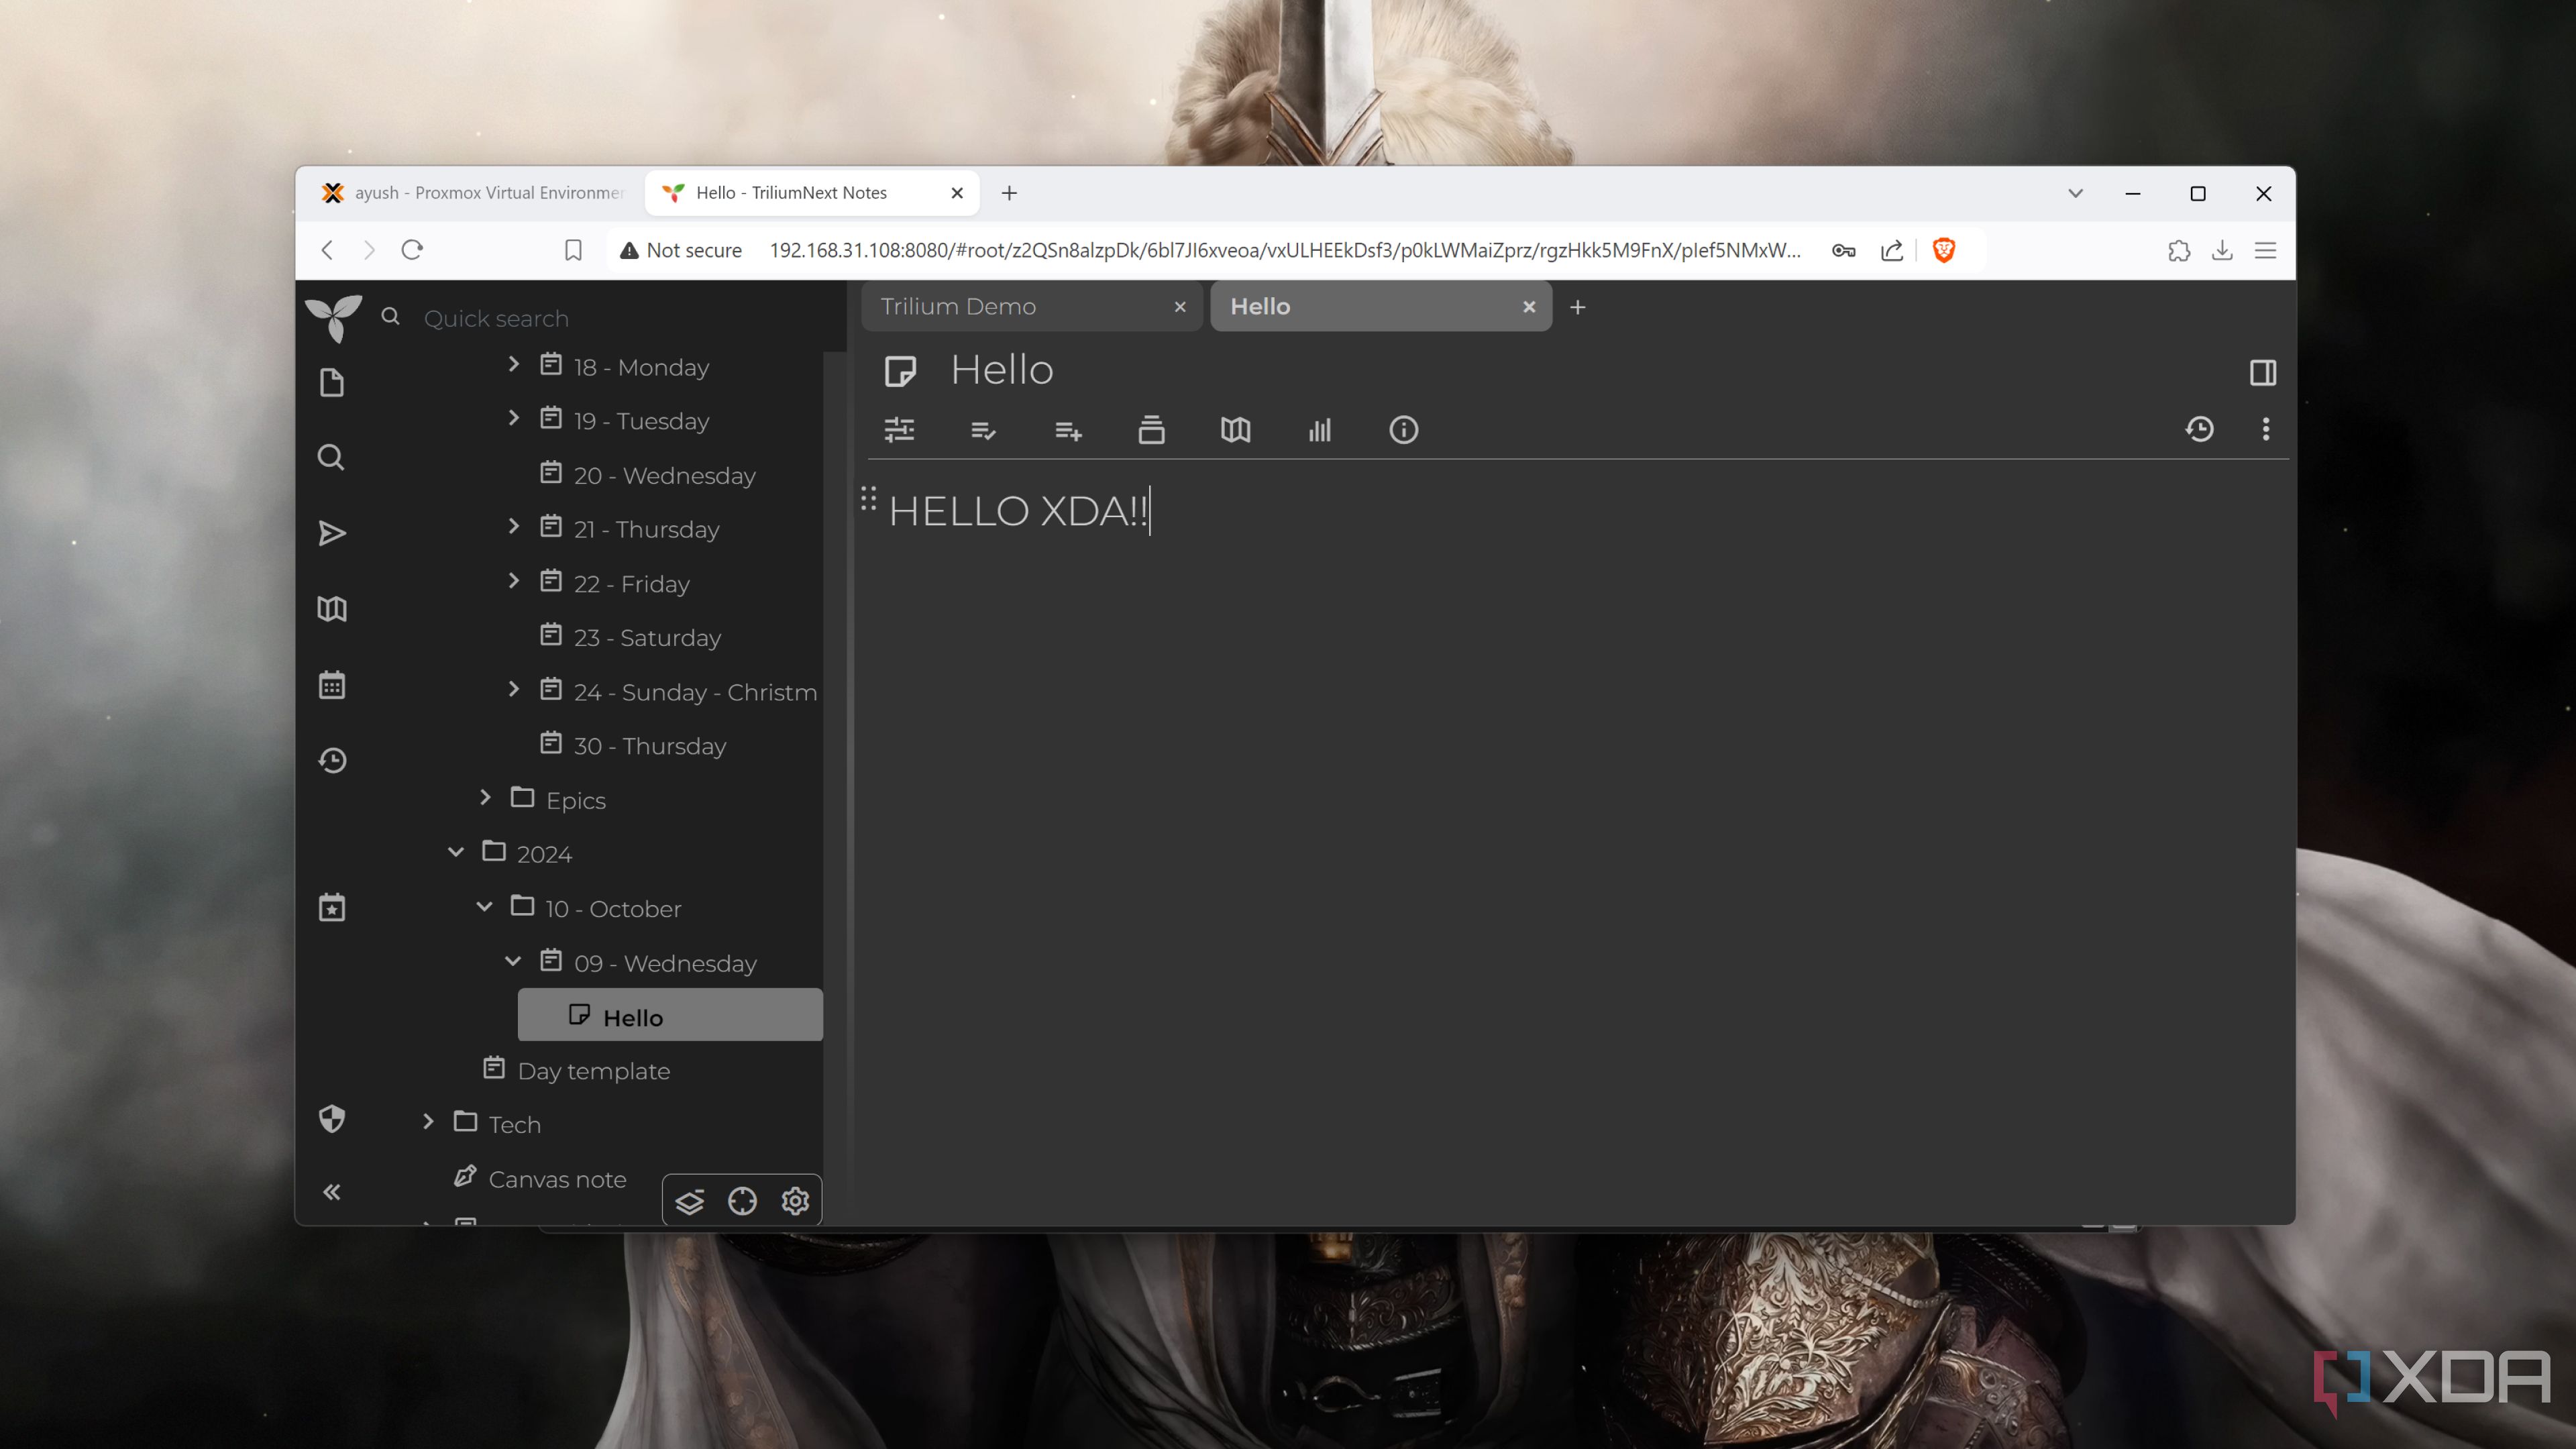The height and width of the screenshot is (1449, 2576).
Task: Open the calendar icon in the sidebar
Action: (x=331, y=684)
